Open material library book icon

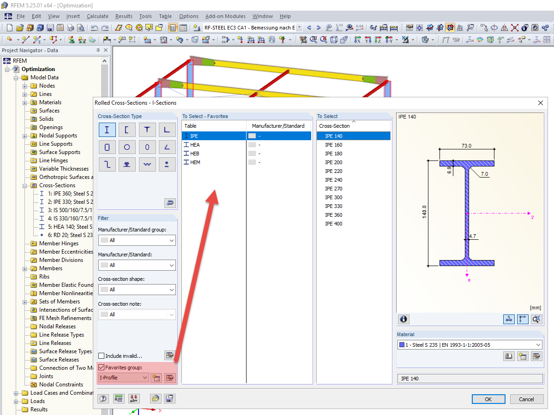tap(509, 356)
